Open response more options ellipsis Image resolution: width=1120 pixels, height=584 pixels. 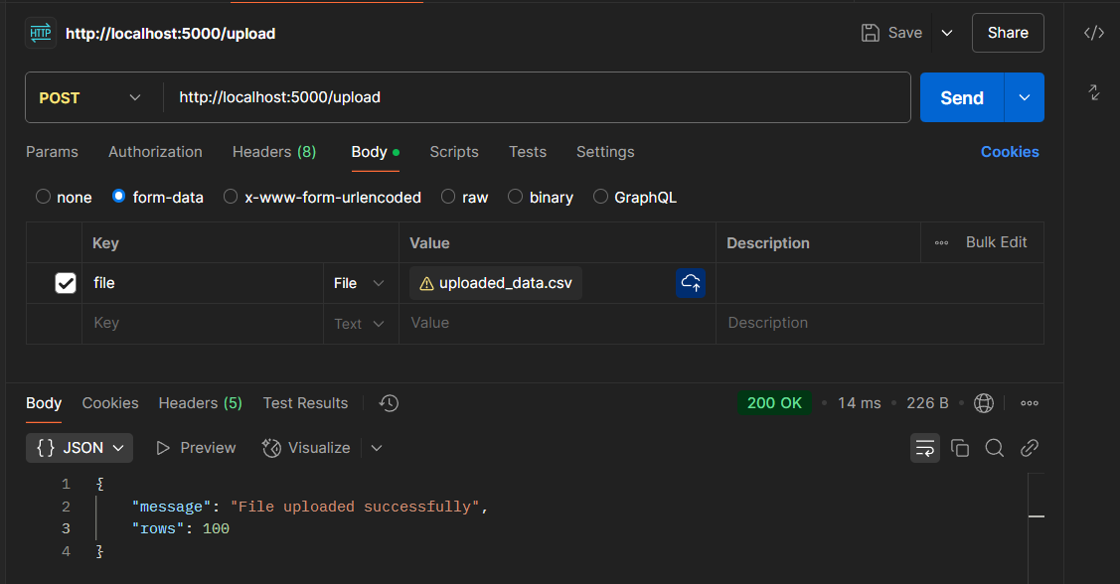[x=1030, y=403]
